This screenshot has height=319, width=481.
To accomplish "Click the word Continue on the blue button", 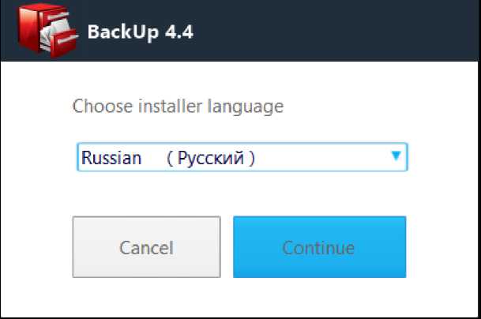I will tap(319, 248).
